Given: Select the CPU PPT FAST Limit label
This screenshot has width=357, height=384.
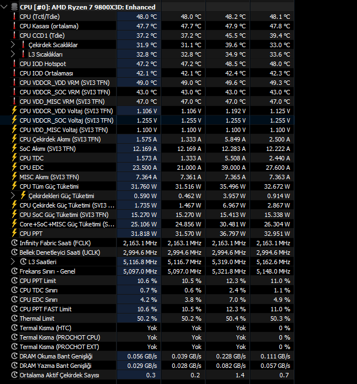Looking at the screenshot, I should [46, 309].
